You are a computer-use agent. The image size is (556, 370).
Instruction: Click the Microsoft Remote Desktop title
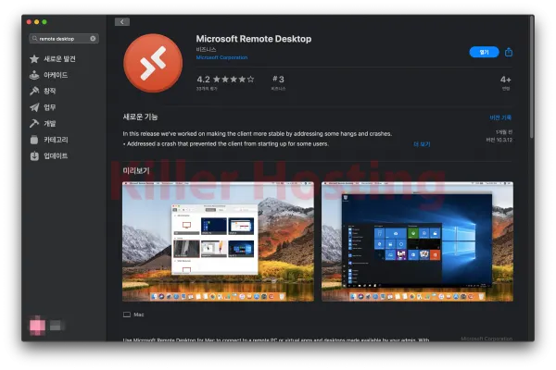pyautogui.click(x=254, y=39)
